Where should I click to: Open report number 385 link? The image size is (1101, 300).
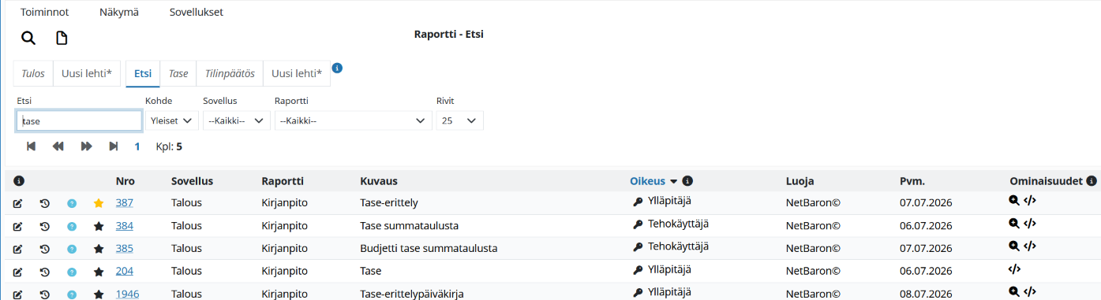pos(124,248)
